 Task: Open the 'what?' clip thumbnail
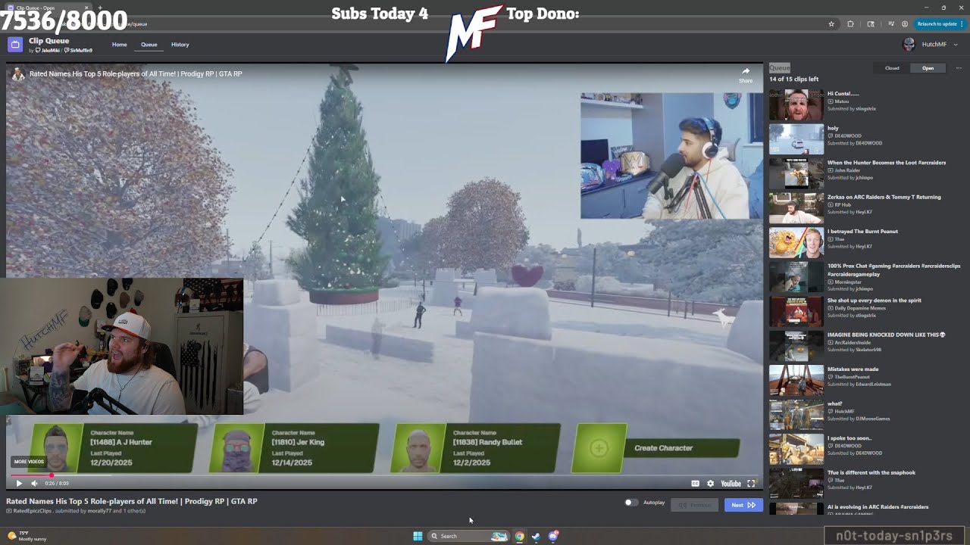click(796, 415)
